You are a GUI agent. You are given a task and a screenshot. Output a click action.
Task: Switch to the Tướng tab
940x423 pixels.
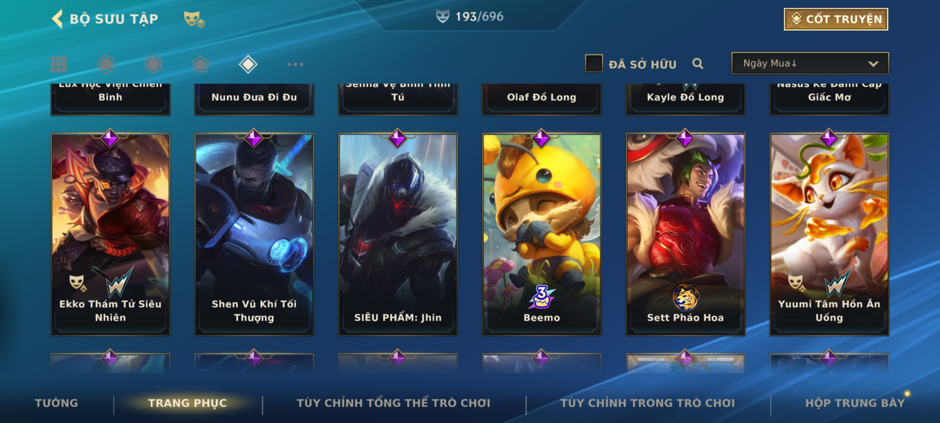click(x=57, y=403)
